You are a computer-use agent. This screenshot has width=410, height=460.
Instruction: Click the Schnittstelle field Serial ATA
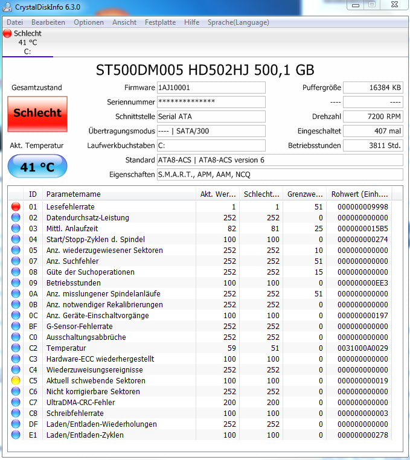[211, 117]
